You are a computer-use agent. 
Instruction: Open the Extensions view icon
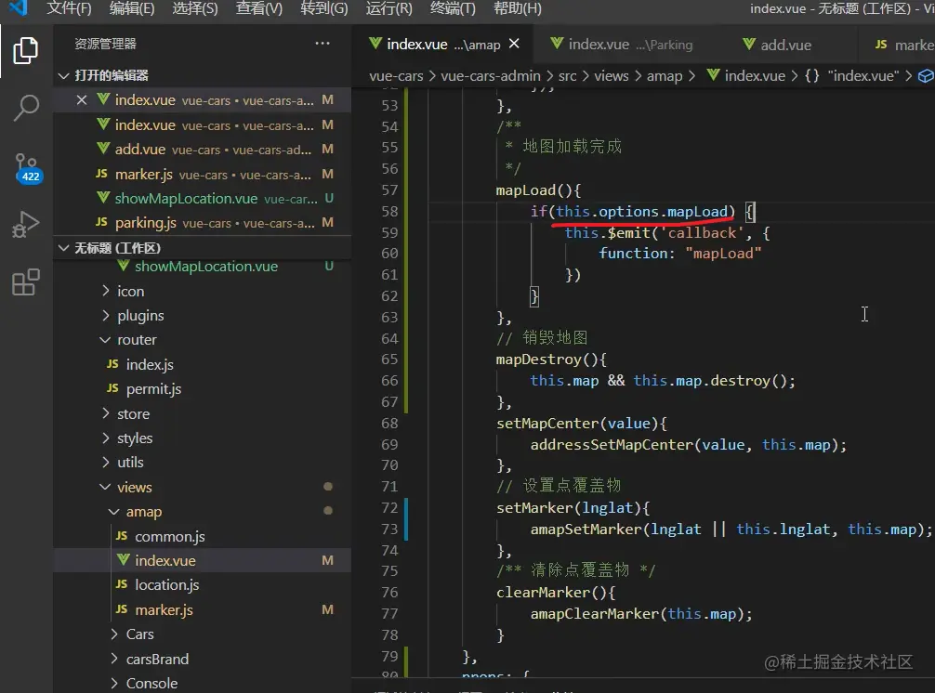[26, 281]
